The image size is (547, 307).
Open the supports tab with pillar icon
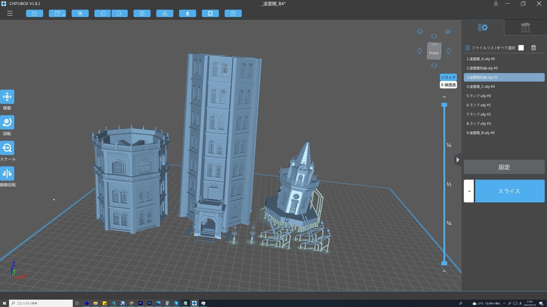(x=525, y=28)
